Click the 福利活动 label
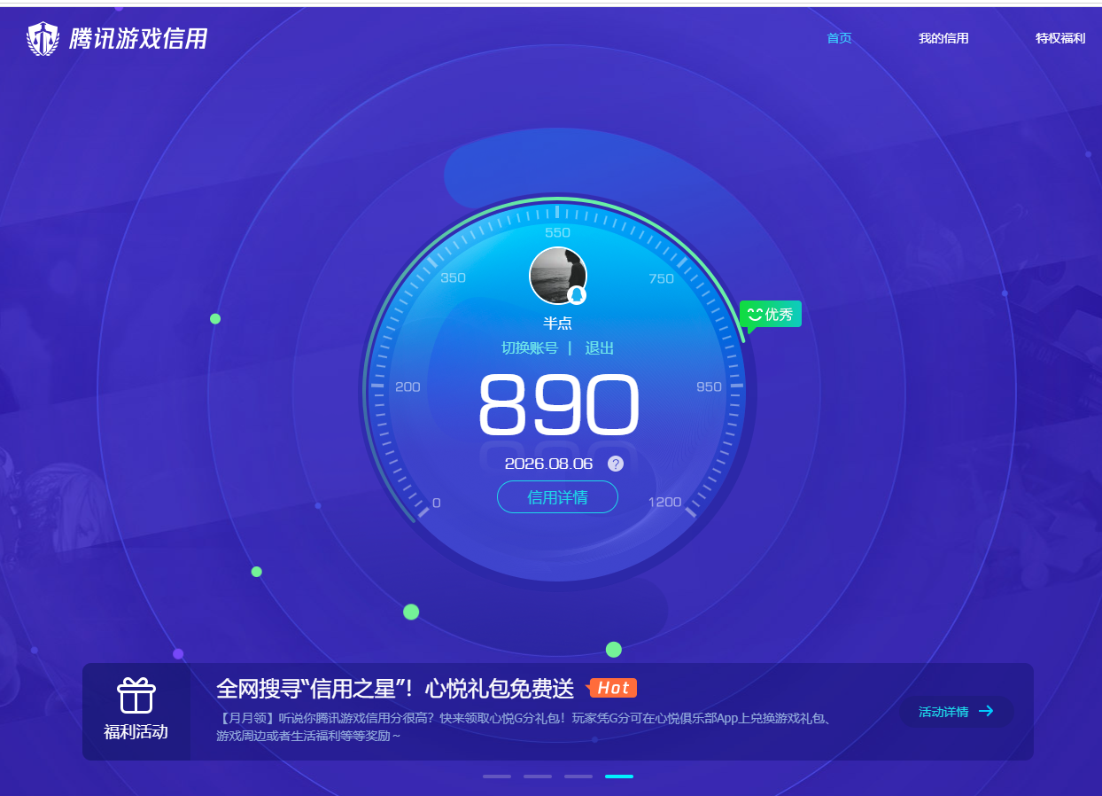Image resolution: width=1102 pixels, height=796 pixels. (136, 732)
